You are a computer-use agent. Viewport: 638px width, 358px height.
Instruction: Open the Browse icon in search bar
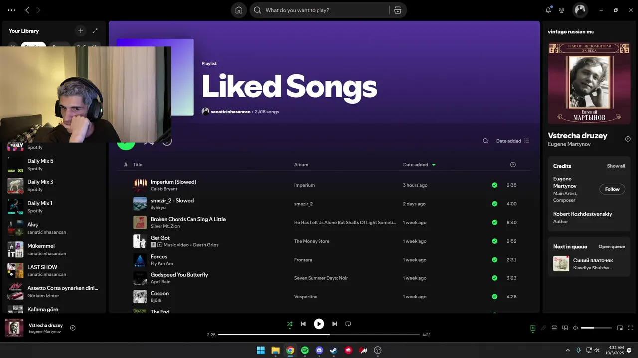click(397, 10)
